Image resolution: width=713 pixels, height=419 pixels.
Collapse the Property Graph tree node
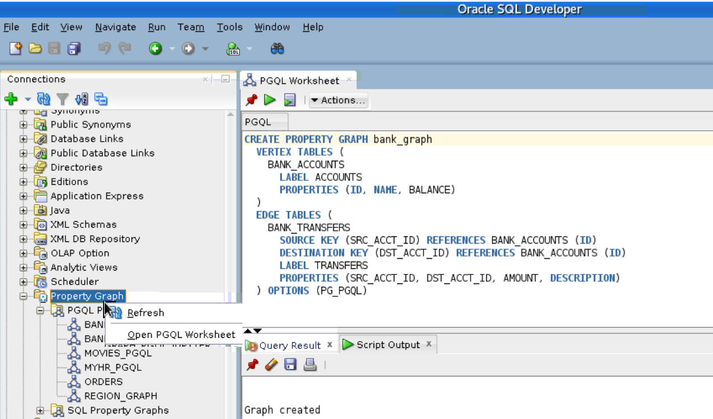[x=24, y=296]
